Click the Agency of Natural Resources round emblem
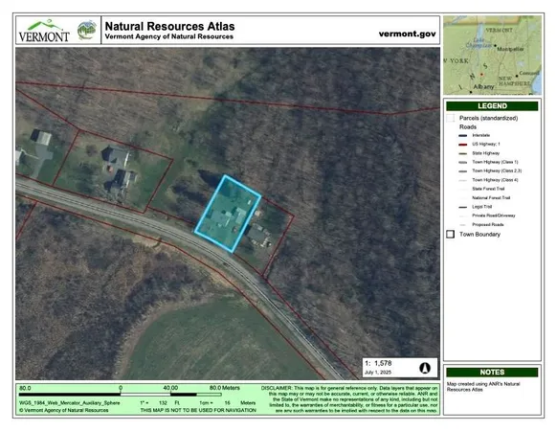This screenshot has width=557, height=431. click(87, 30)
